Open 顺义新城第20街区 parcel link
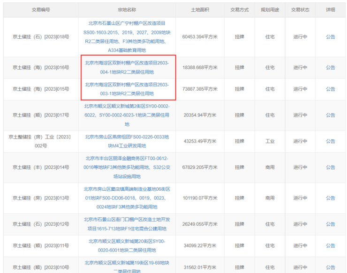 [x=127, y=245]
